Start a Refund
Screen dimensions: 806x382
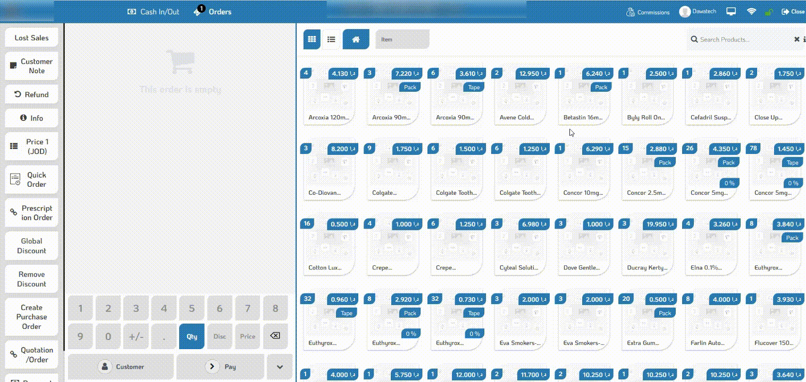31,94
